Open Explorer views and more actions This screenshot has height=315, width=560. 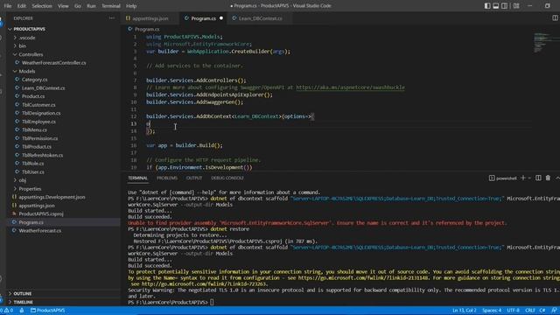(x=112, y=18)
